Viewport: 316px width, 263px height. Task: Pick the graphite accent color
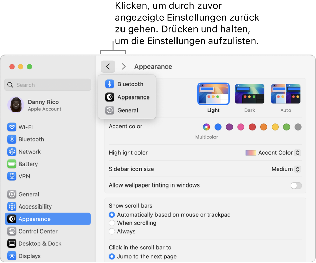coord(298,127)
